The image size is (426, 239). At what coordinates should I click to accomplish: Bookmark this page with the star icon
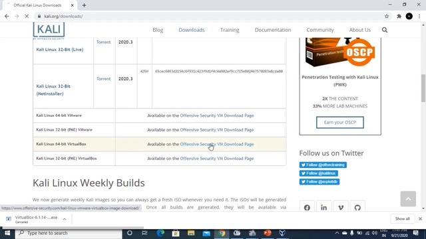click(387, 16)
